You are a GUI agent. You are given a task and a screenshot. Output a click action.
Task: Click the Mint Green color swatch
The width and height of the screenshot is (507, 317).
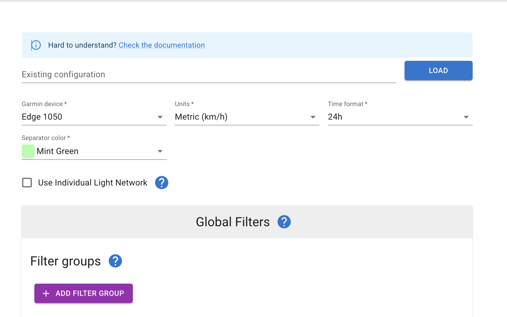pyautogui.click(x=28, y=151)
